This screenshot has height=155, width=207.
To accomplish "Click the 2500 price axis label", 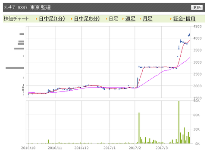I will coord(198,74).
